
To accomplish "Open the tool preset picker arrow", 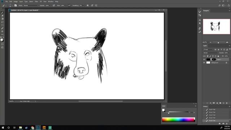I will pyautogui.click(x=6, y=5).
